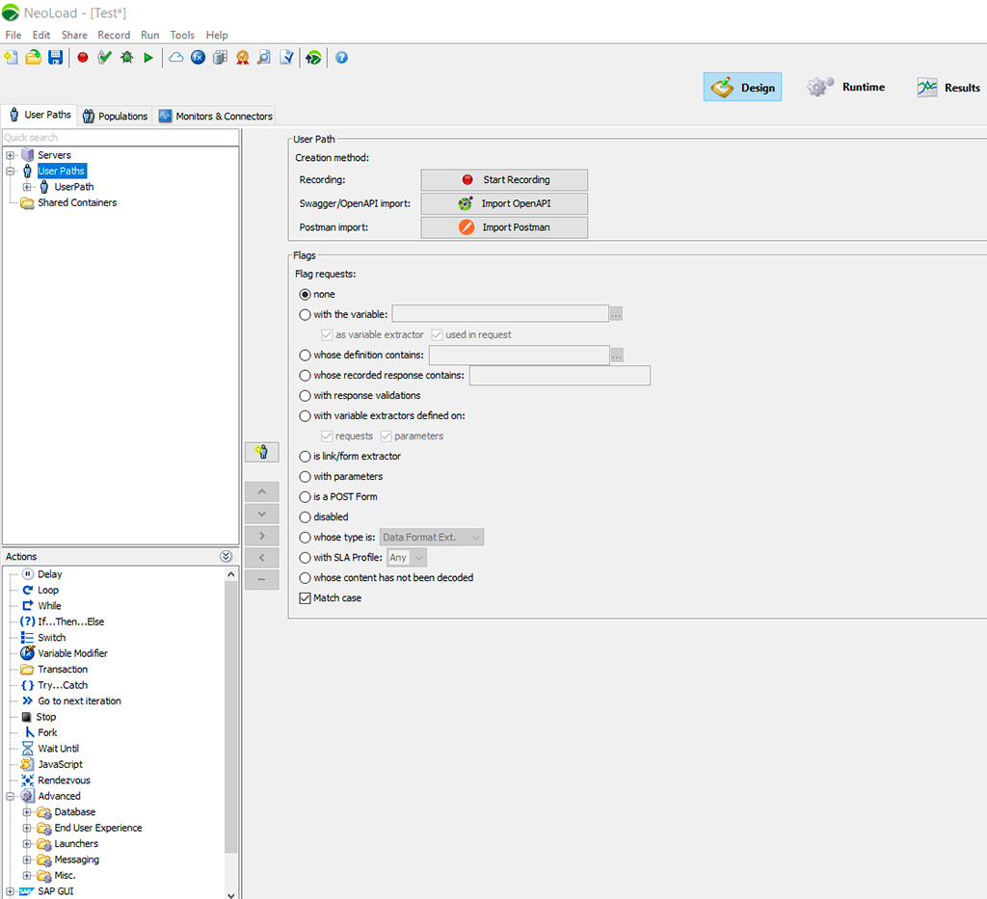Open variables with blue fx icon

[199, 58]
